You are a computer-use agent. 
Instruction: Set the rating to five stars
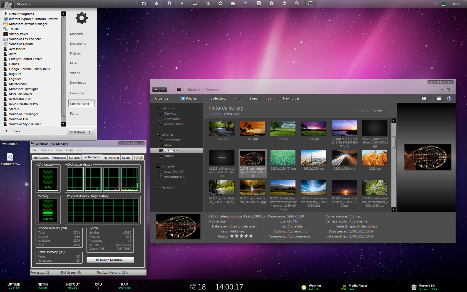click(251, 236)
